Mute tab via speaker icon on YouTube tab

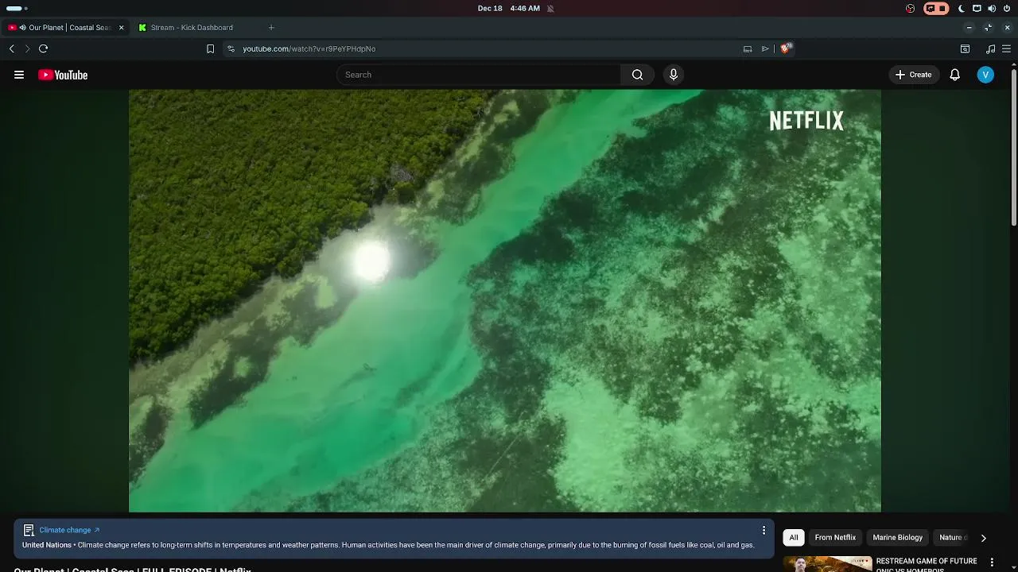pos(22,28)
